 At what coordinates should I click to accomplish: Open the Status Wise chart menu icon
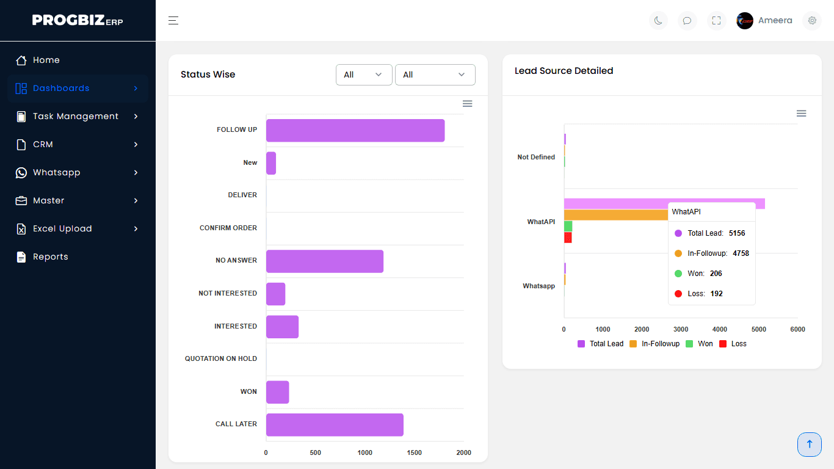[468, 104]
